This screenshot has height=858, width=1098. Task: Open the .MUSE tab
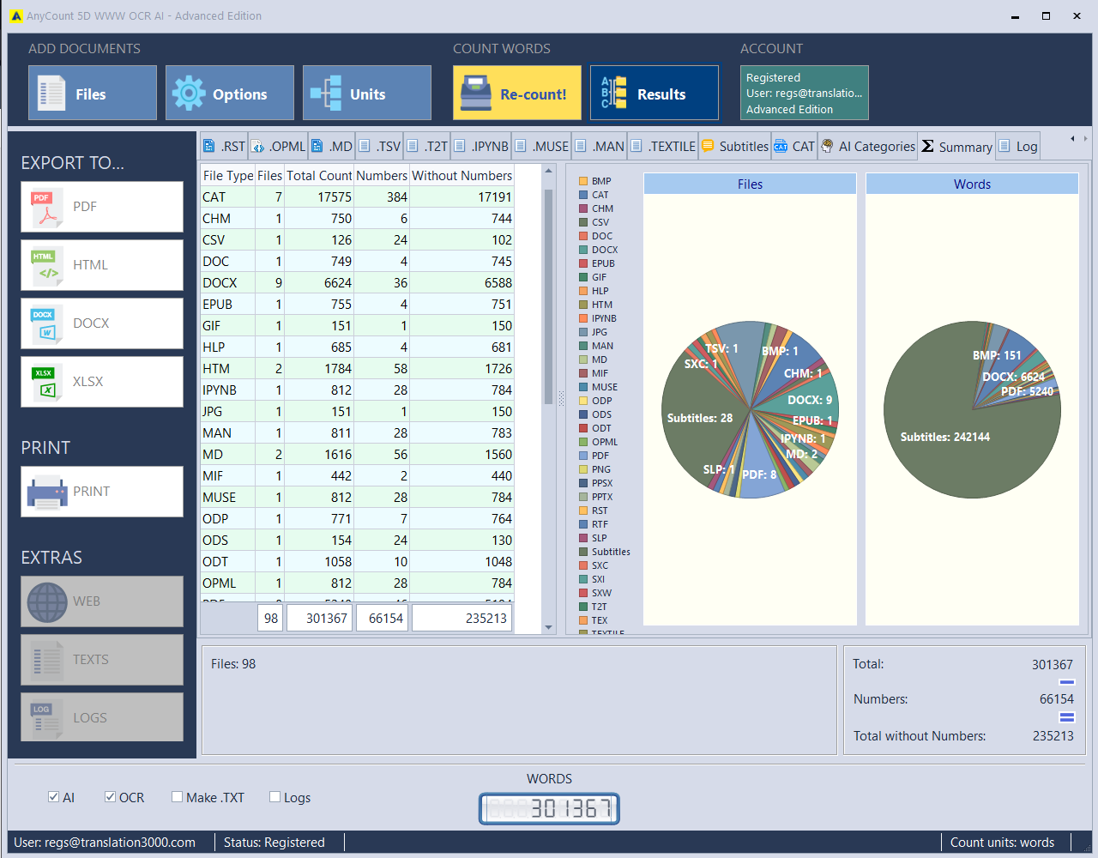pos(541,146)
